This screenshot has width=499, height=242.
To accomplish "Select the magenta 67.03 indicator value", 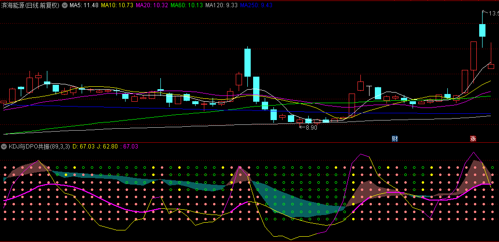I will [129, 147].
